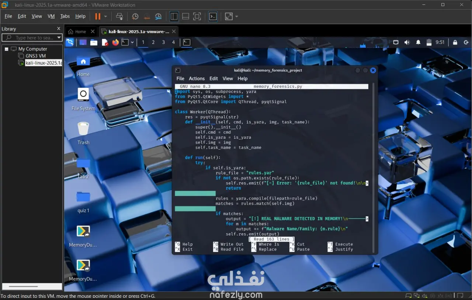472x300 pixels.
Task: Open the terminal's Actions menu
Action: click(197, 79)
